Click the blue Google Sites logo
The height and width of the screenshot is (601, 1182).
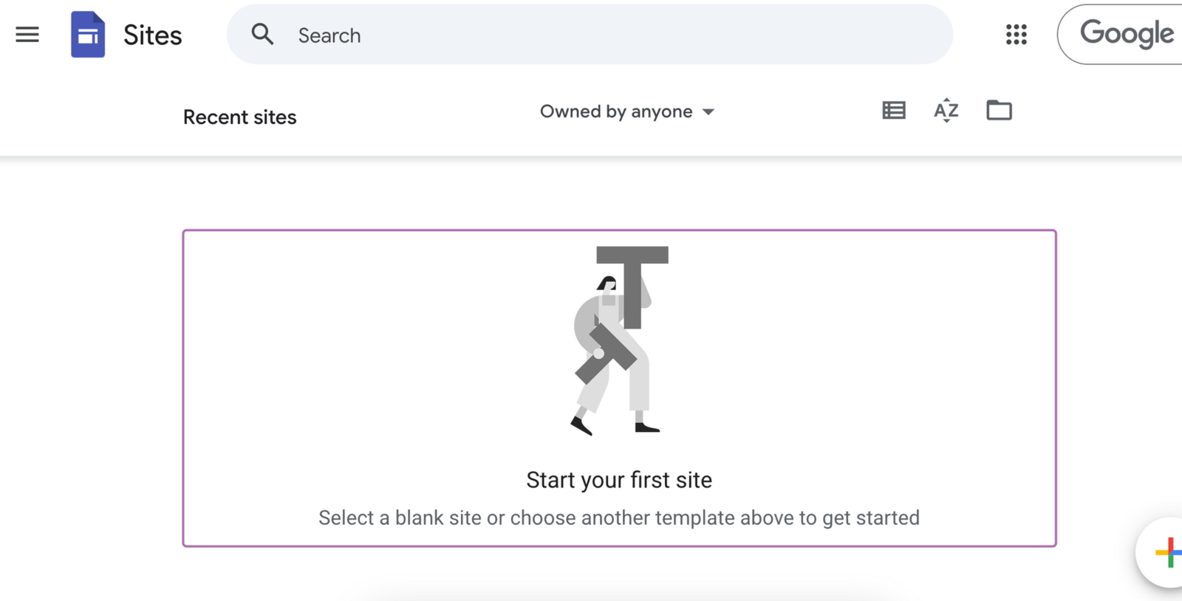(x=88, y=35)
